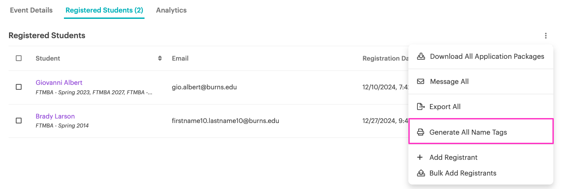Choose Generate All Name Tags
The image size is (561, 189).
click(x=481, y=132)
